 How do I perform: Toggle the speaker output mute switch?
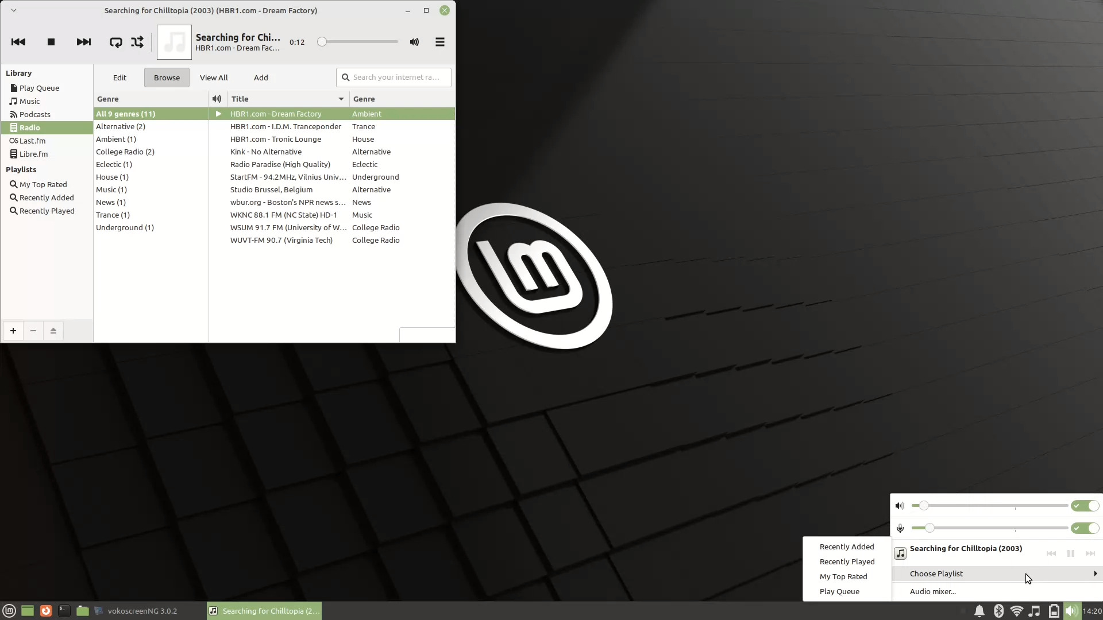coord(1085,506)
